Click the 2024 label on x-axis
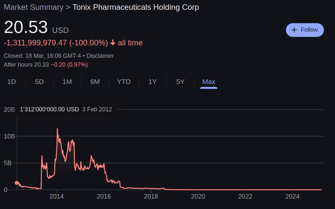 [292, 196]
